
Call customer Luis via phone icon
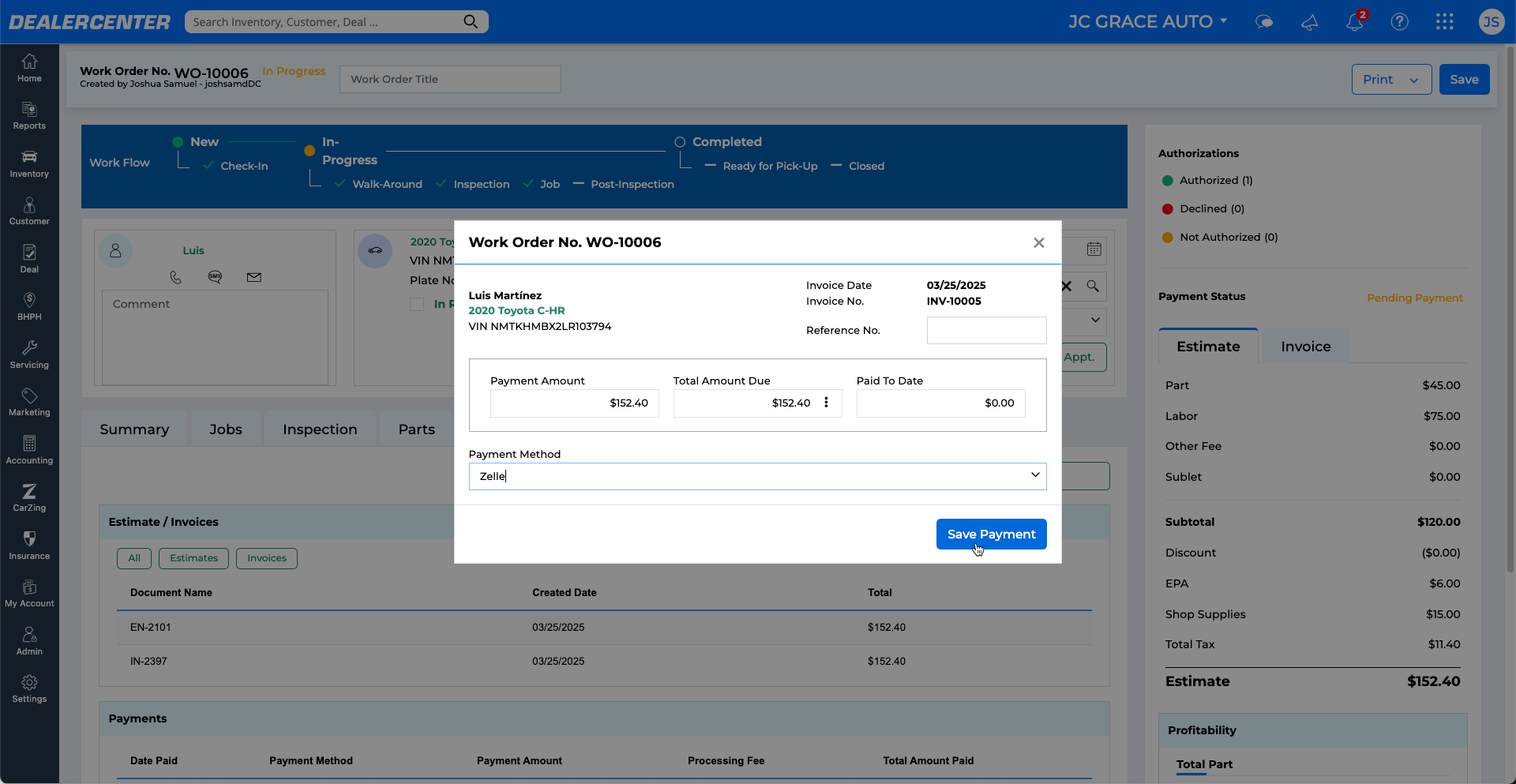click(175, 277)
